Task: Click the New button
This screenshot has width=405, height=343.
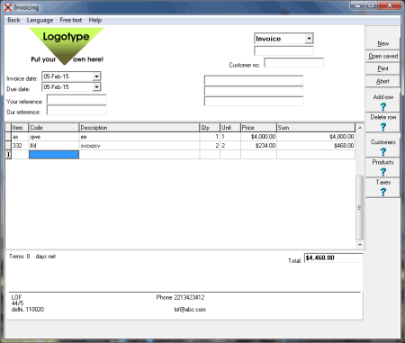Action: pos(382,43)
